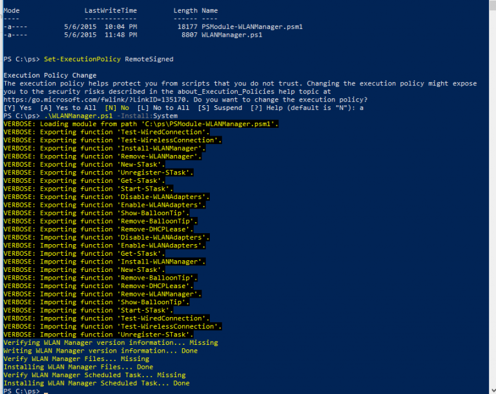
Task: Click "Installing WLAN Manager Scheduled Task" line
Action: 96,383
